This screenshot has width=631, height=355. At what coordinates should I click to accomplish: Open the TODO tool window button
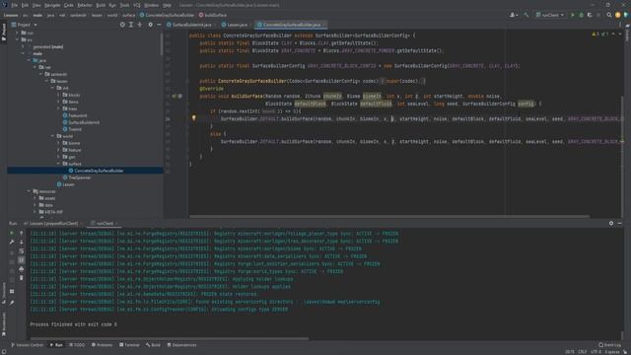[x=77, y=345]
